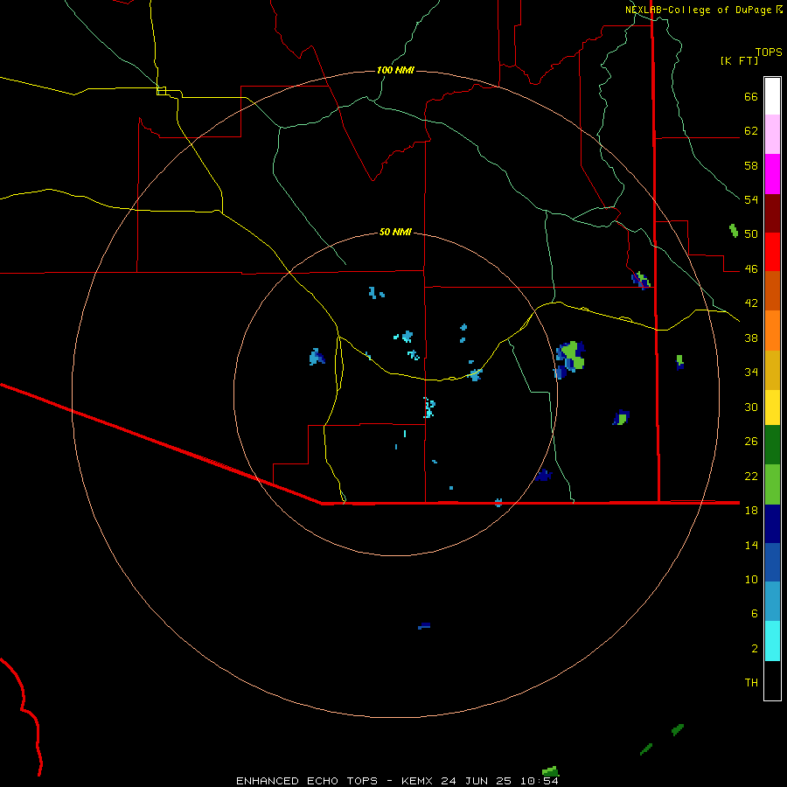Click the cyan echo cluster near radar center
The height and width of the screenshot is (787, 787).
pyautogui.click(x=428, y=407)
